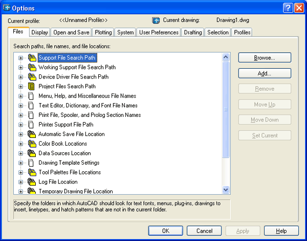The width and height of the screenshot is (307, 241).
Task: Expand the Working Support File Search Path node
Action: tap(21, 67)
